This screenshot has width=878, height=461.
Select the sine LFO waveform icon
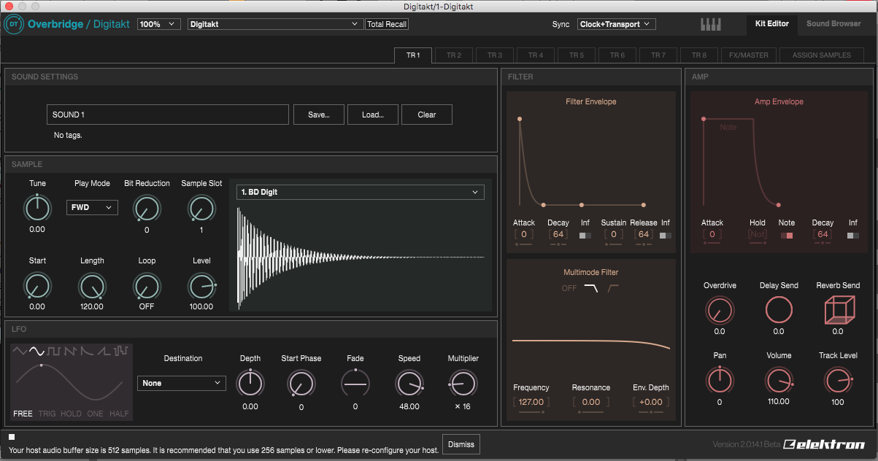click(36, 351)
